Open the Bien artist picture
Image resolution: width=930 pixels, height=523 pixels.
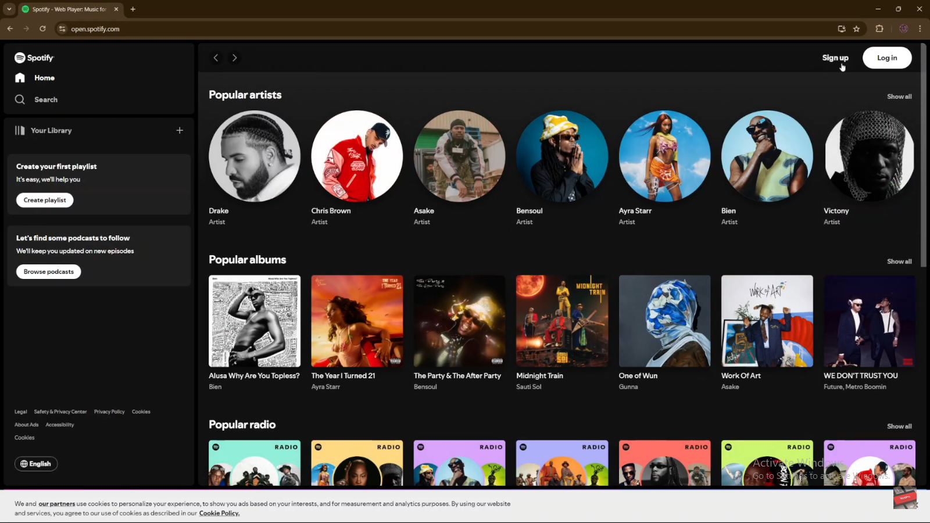click(767, 156)
